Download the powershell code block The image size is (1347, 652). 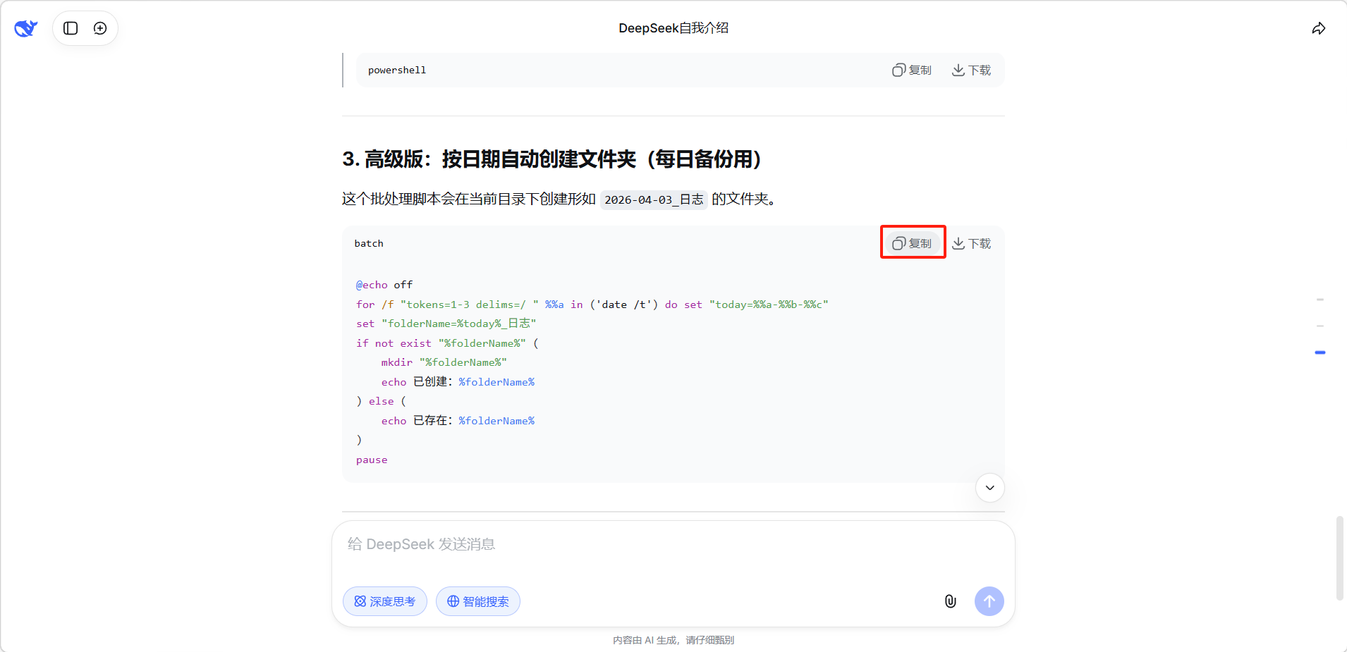pos(971,70)
